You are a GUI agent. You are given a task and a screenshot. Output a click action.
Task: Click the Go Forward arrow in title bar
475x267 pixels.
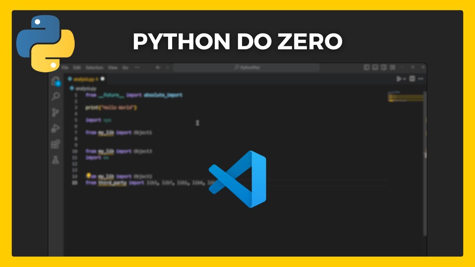tap(167, 67)
